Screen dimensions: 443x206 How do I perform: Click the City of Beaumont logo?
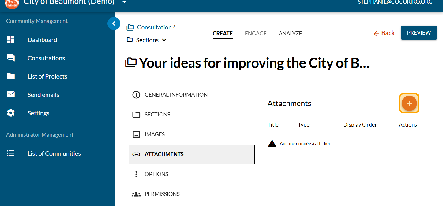tap(12, 3)
